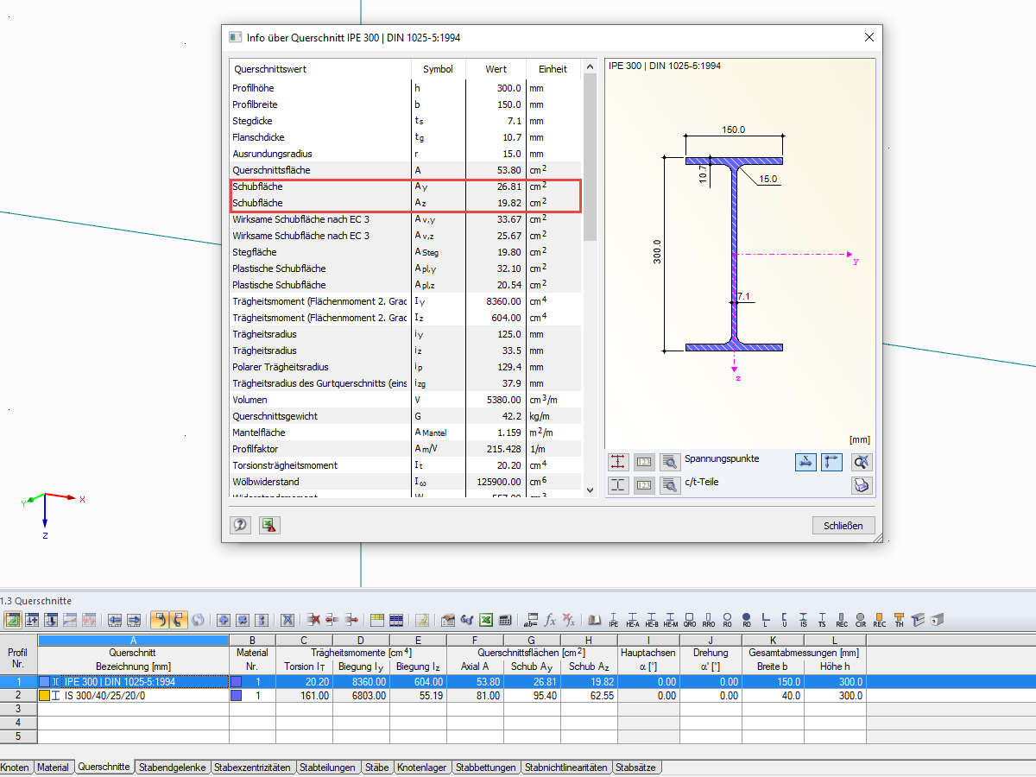Open the Knotenlager tab
The image size is (1036, 777).
[x=422, y=767]
